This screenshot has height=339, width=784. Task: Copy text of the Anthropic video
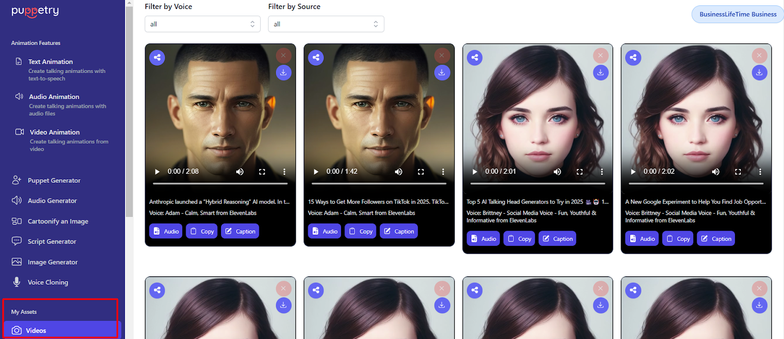point(202,231)
